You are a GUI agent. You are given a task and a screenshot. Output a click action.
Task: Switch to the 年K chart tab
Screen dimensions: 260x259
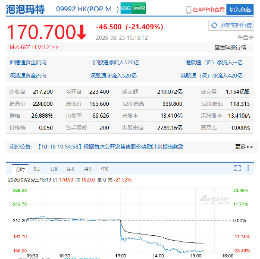coord(104,169)
